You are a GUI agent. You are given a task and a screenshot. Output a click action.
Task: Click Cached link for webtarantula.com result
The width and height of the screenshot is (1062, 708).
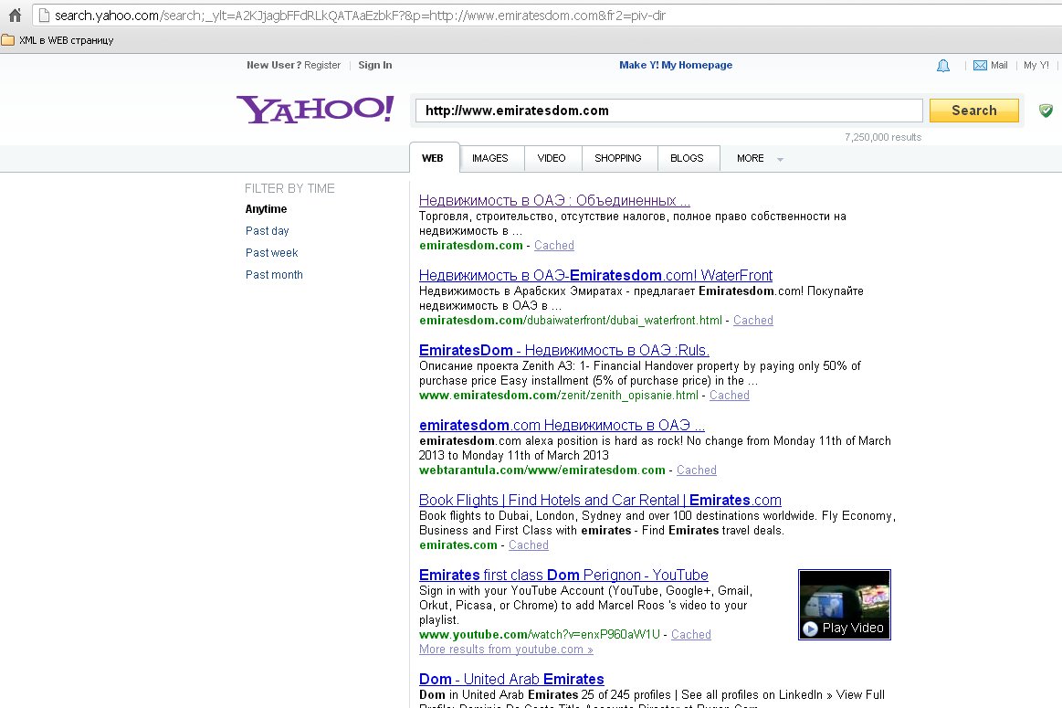[x=696, y=470]
